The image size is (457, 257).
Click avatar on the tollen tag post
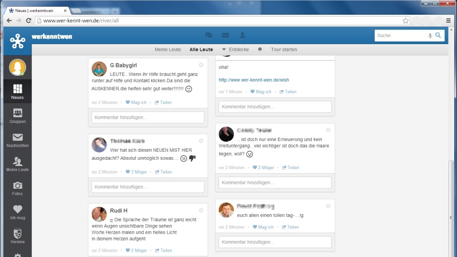click(226, 210)
